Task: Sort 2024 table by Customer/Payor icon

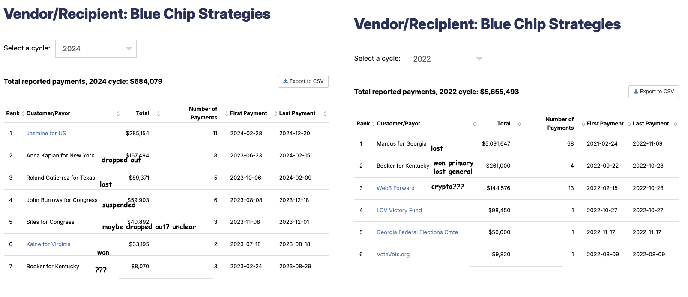Action: (118, 114)
